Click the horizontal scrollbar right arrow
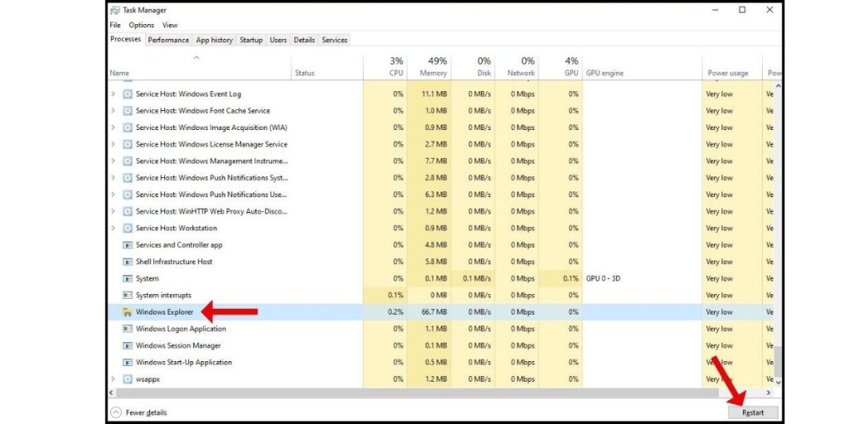Screen dimensions: 849x424 [x=769, y=393]
